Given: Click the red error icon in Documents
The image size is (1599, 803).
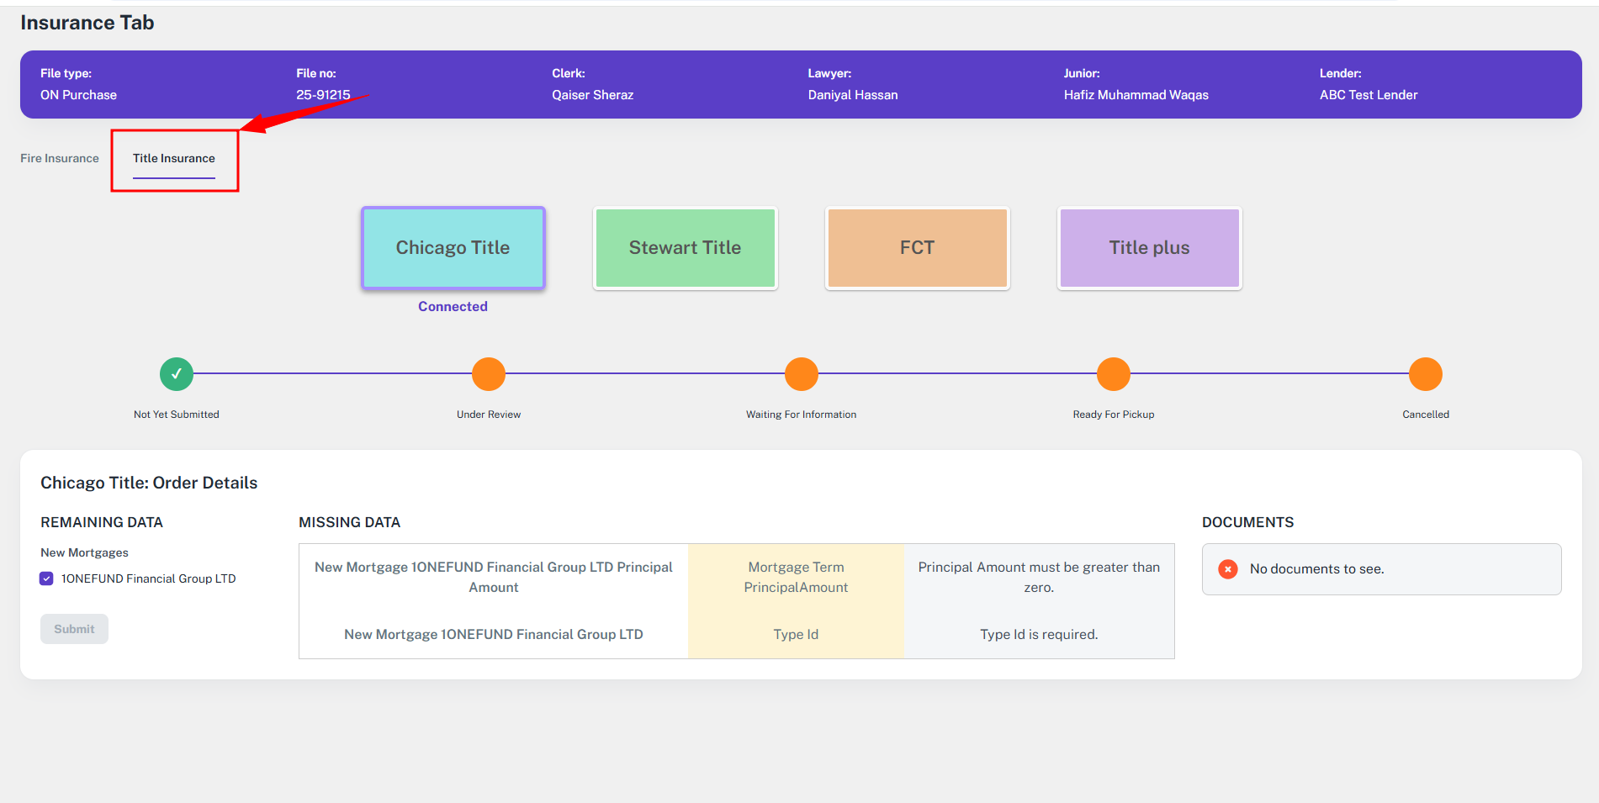Looking at the screenshot, I should click(1228, 569).
